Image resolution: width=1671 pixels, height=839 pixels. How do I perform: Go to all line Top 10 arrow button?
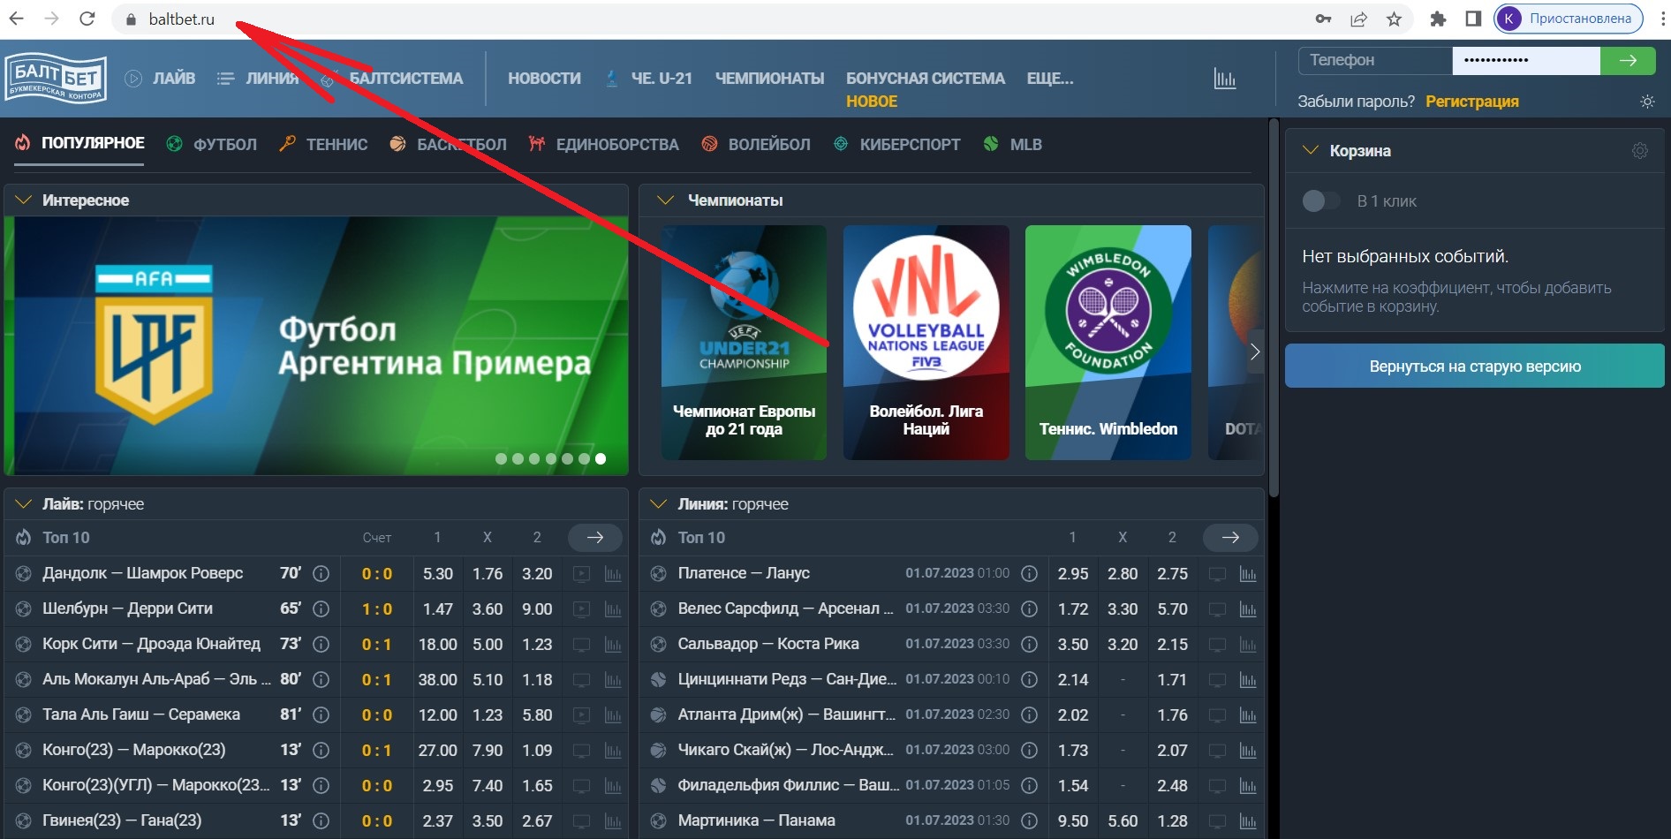1230,537
